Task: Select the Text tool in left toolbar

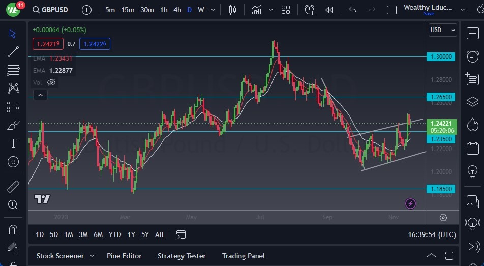Action: (x=13, y=143)
